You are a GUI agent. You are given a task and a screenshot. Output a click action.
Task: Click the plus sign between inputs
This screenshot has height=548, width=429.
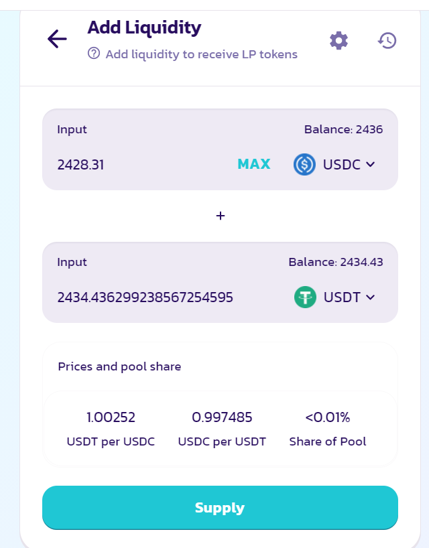point(220,216)
